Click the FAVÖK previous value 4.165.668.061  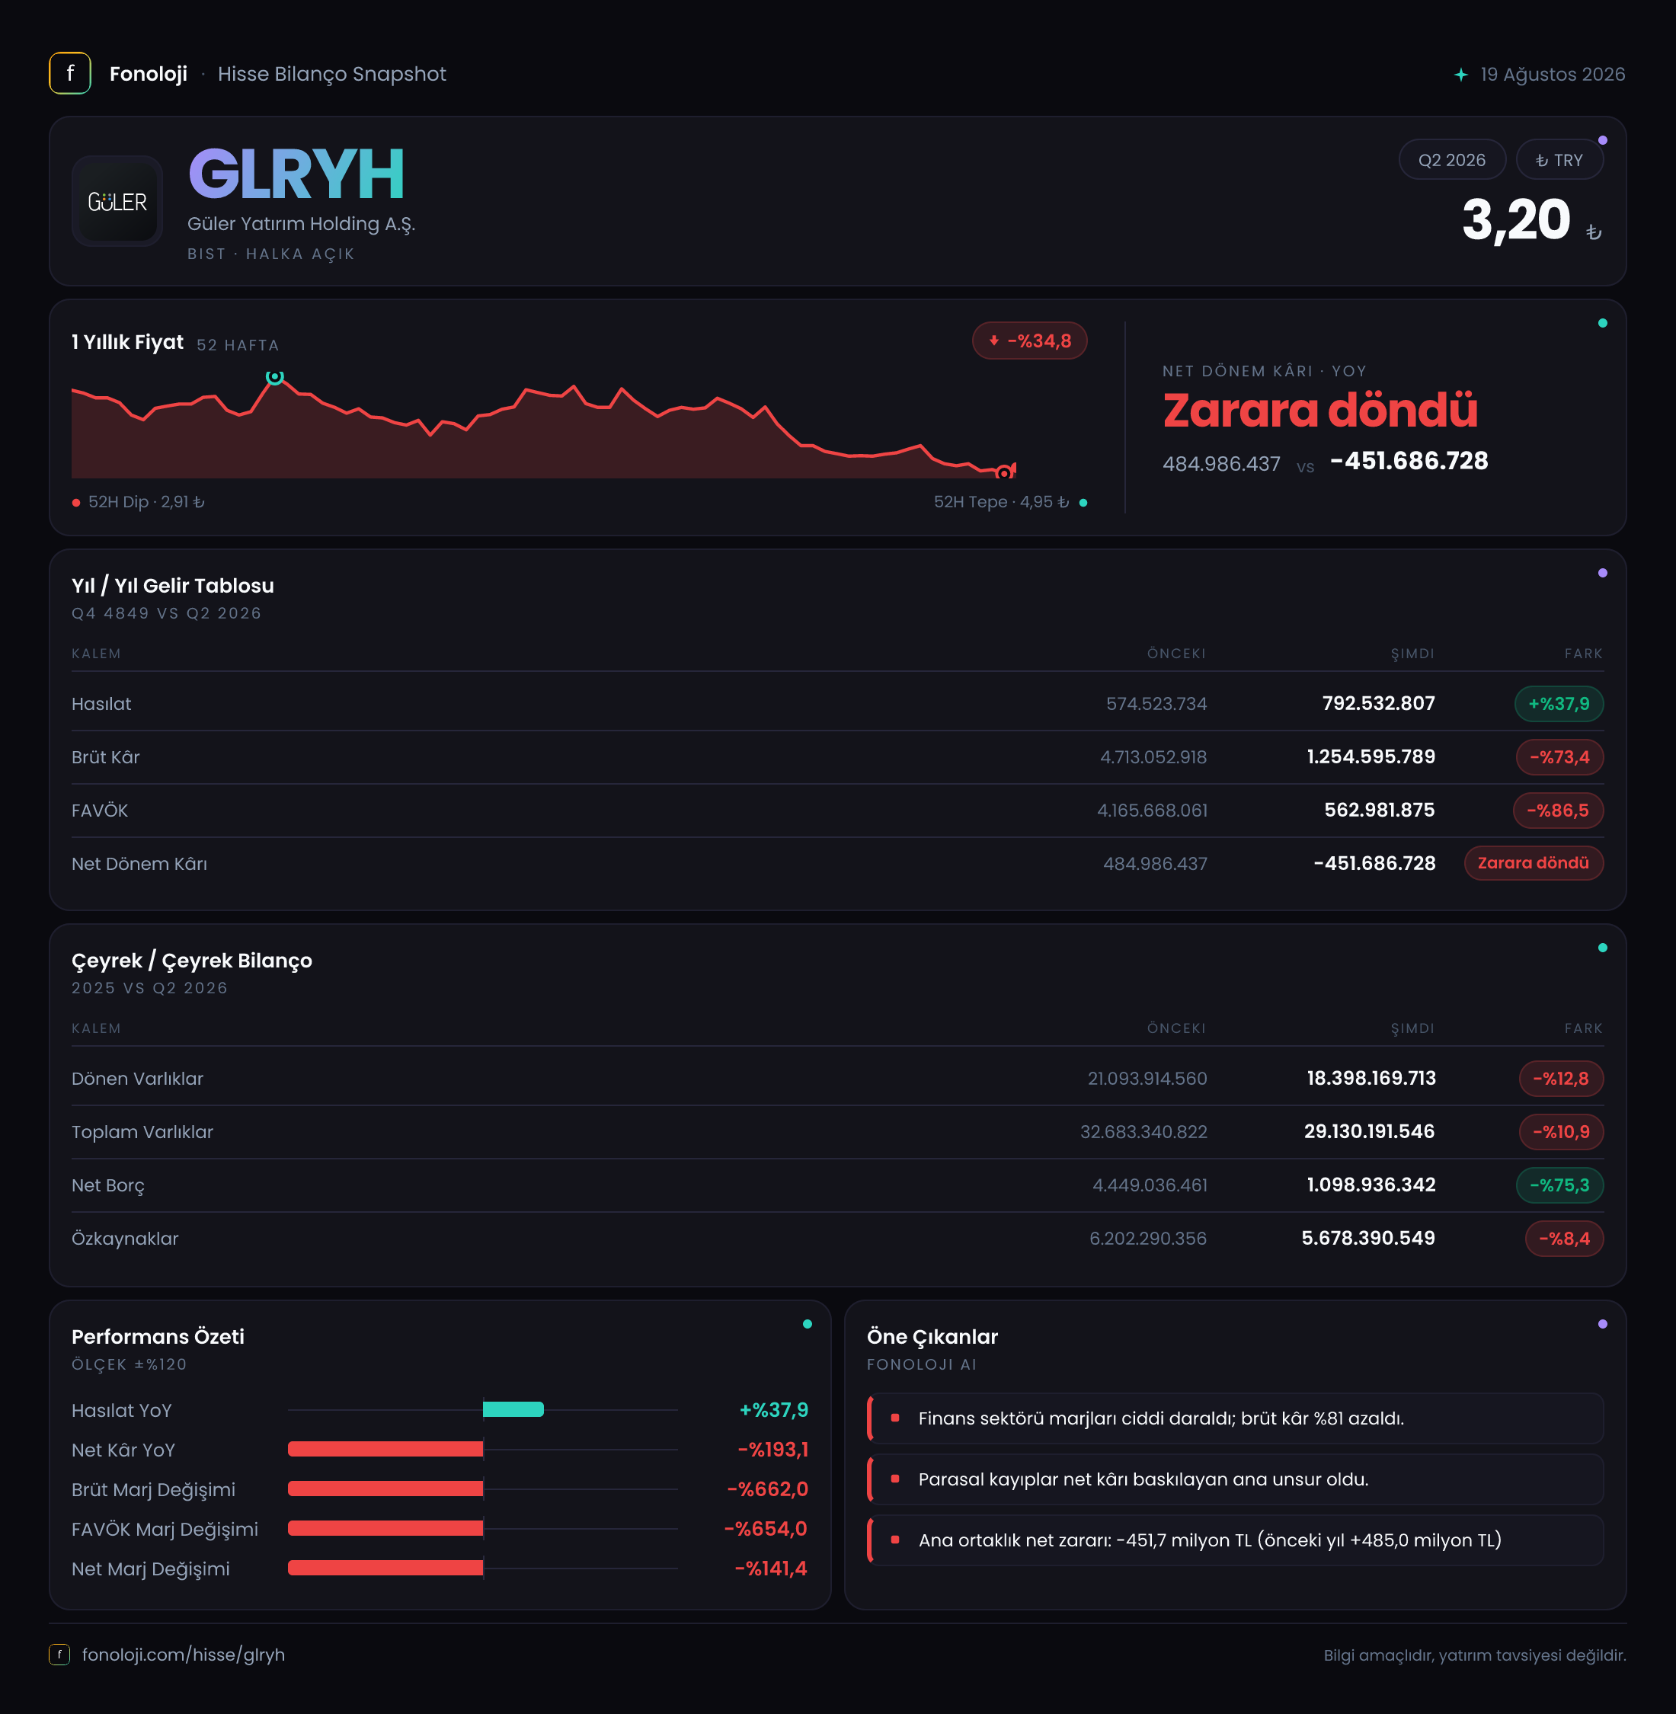tap(1151, 810)
